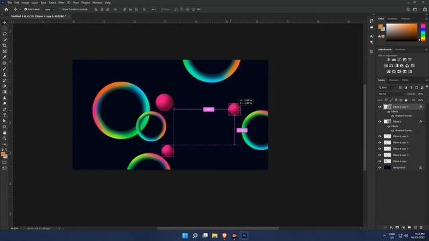Select the Hand tool
The image size is (429, 241).
click(5, 133)
